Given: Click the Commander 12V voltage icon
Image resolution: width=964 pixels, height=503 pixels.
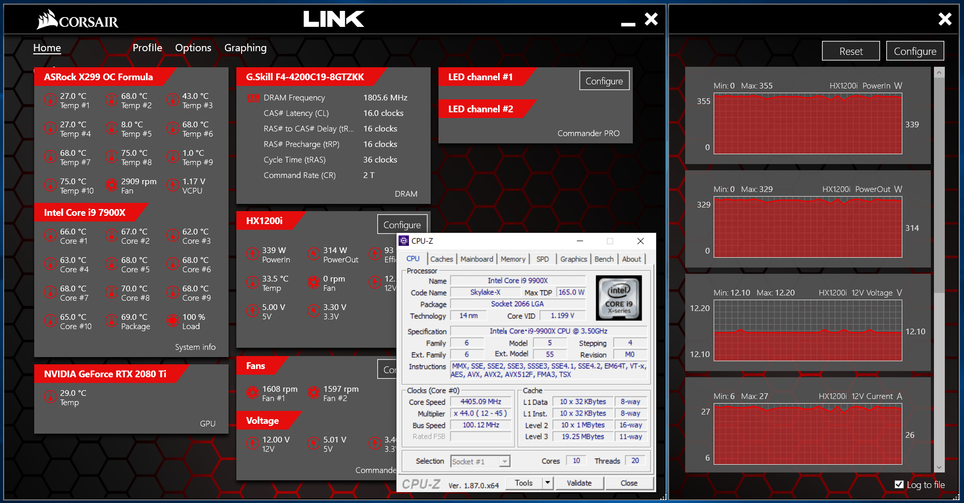Looking at the screenshot, I should [x=252, y=443].
